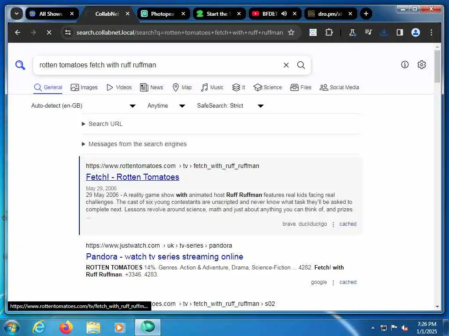Image resolution: width=449 pixels, height=336 pixels.
Task: Open media controls icon in toolbar
Action: pos(368,32)
